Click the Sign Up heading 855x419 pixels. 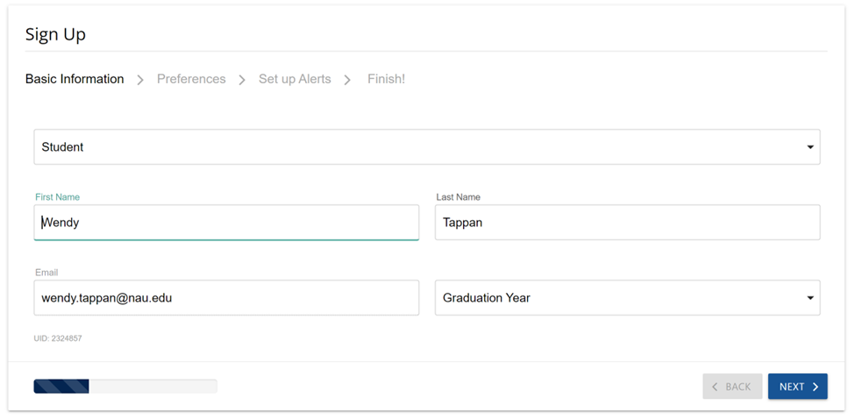[55, 34]
